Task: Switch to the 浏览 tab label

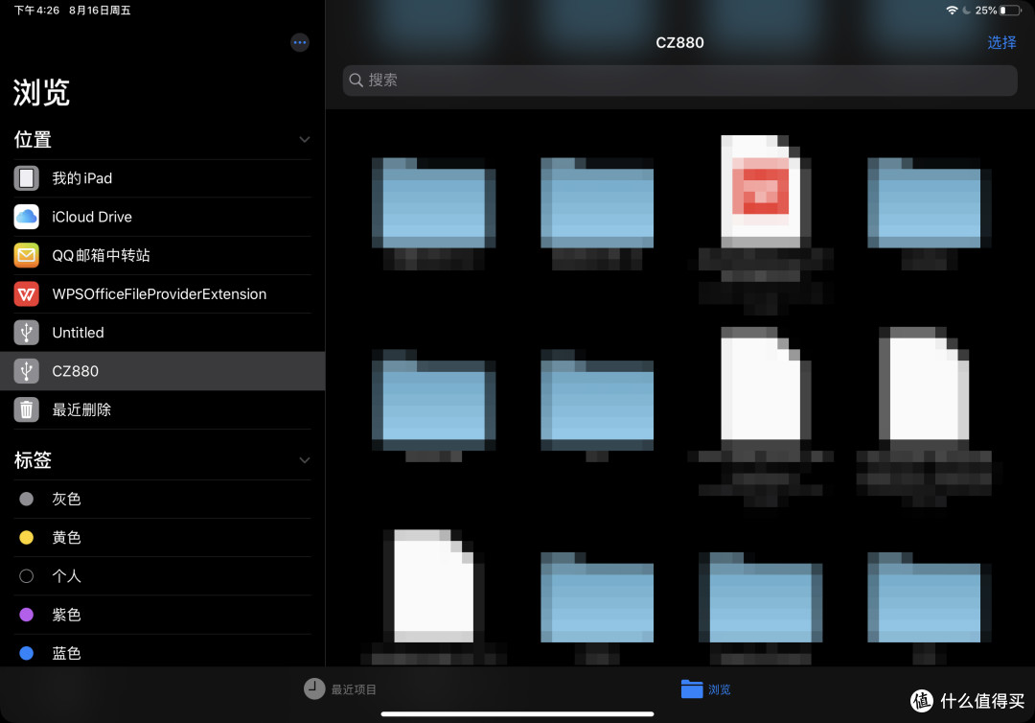Action: tap(719, 689)
